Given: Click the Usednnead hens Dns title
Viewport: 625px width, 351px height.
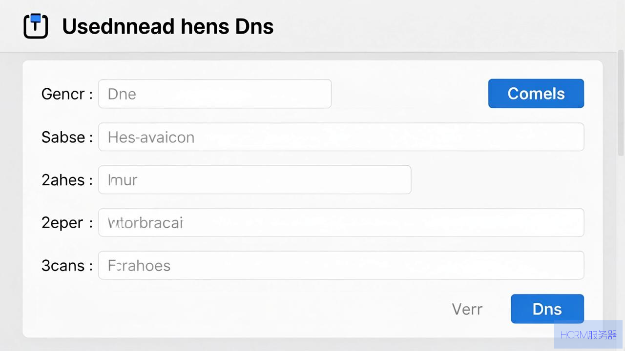Looking at the screenshot, I should (x=168, y=26).
